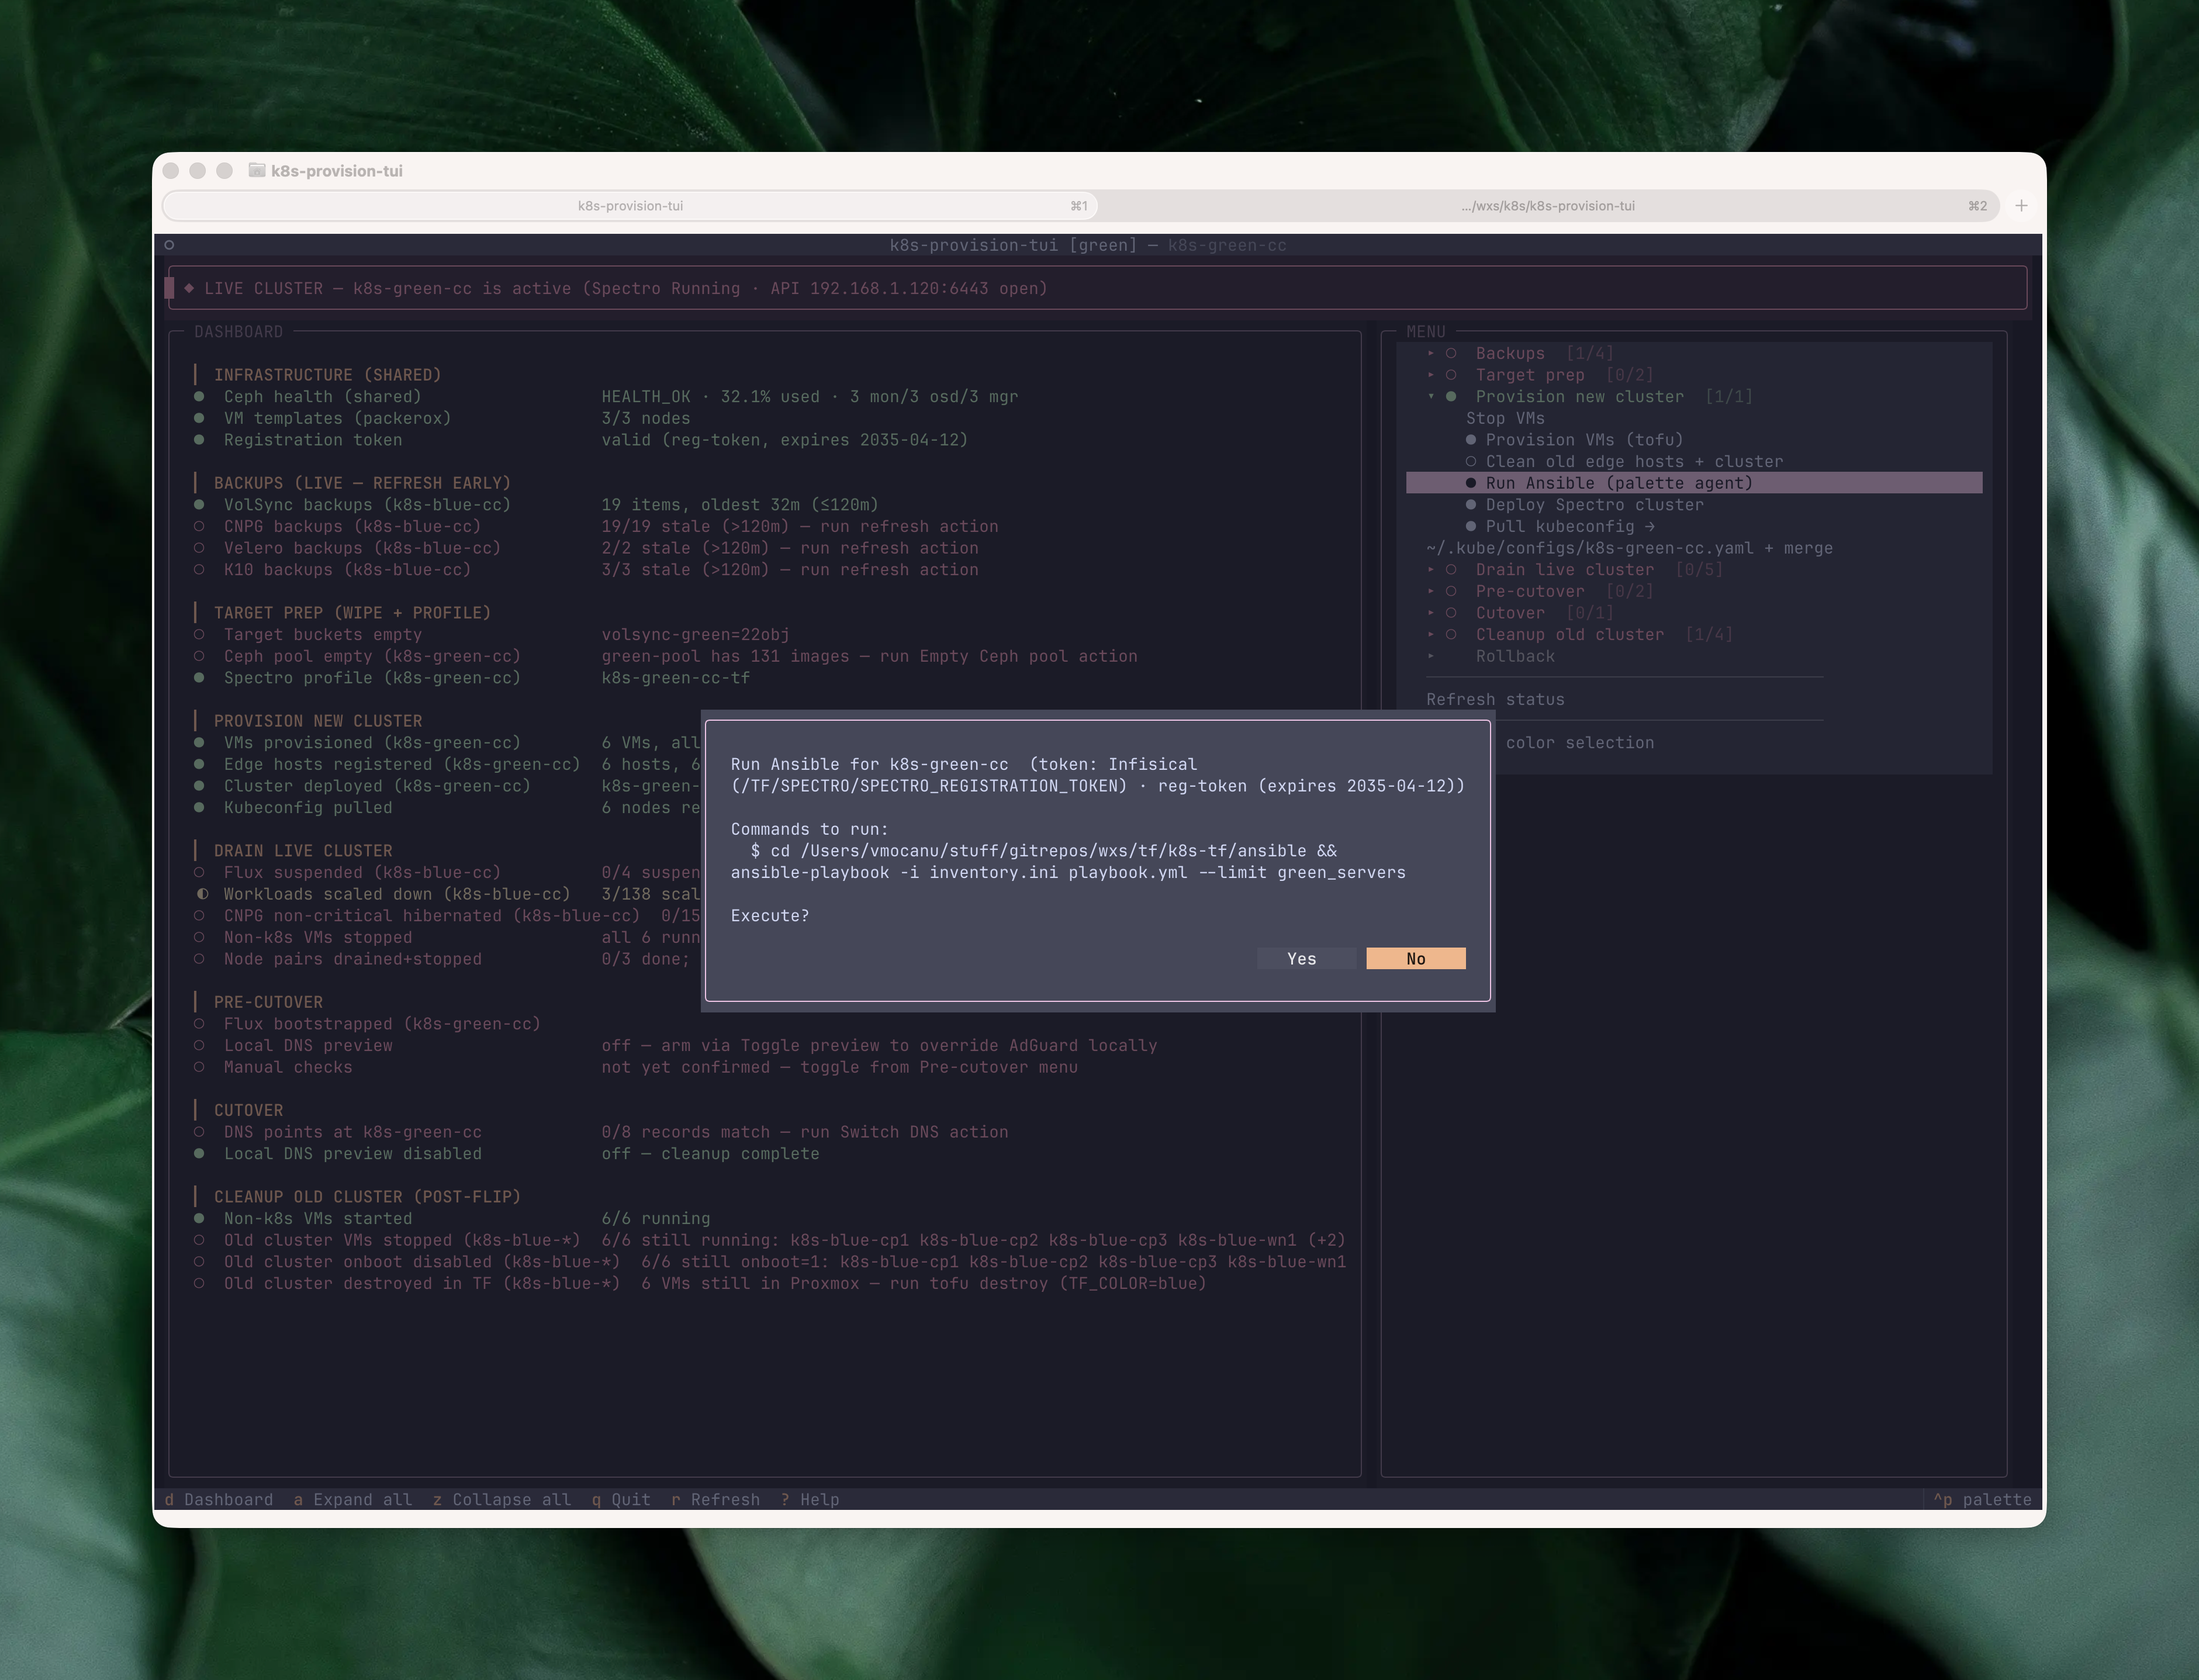Viewport: 2199px width, 1680px height.
Task: Click the dot beside Local DNS preview disabled
Action: tap(199, 1153)
